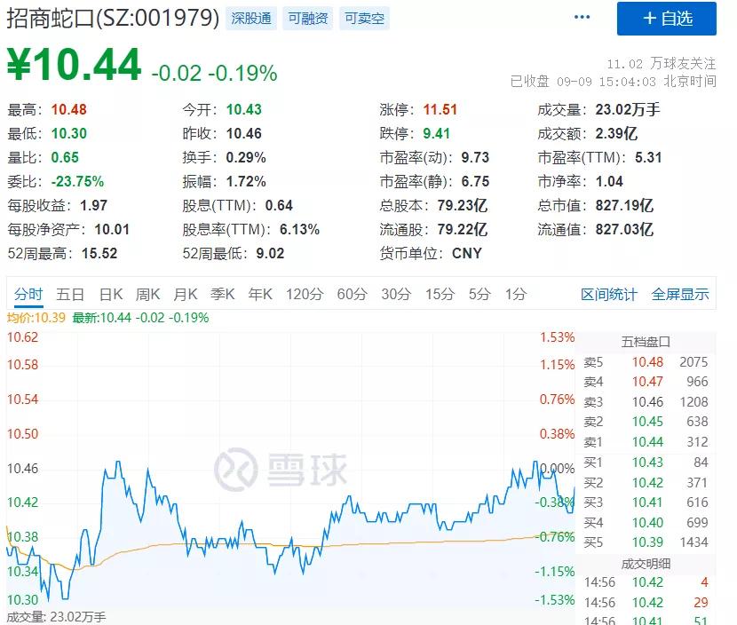Click the 52周最高 value 15.52
Screen dimensions: 737x625
(x=99, y=253)
